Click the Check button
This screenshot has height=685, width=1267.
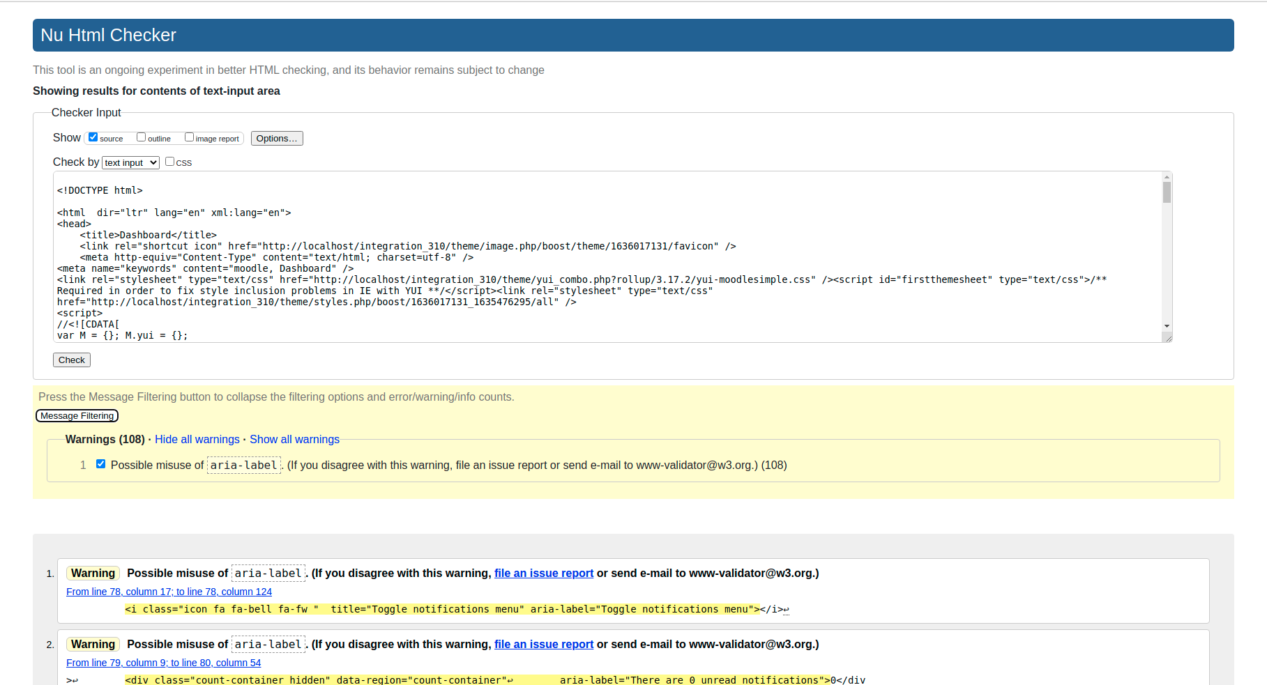[x=72, y=360]
